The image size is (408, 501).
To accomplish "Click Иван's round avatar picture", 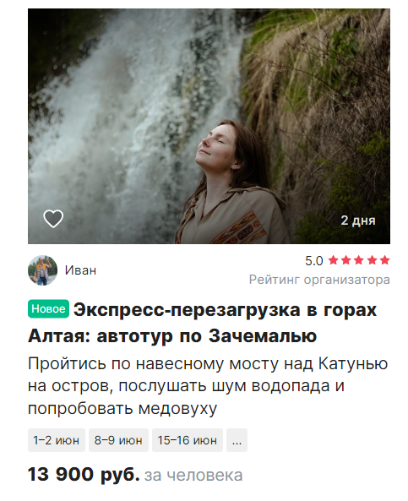I will (42, 270).
